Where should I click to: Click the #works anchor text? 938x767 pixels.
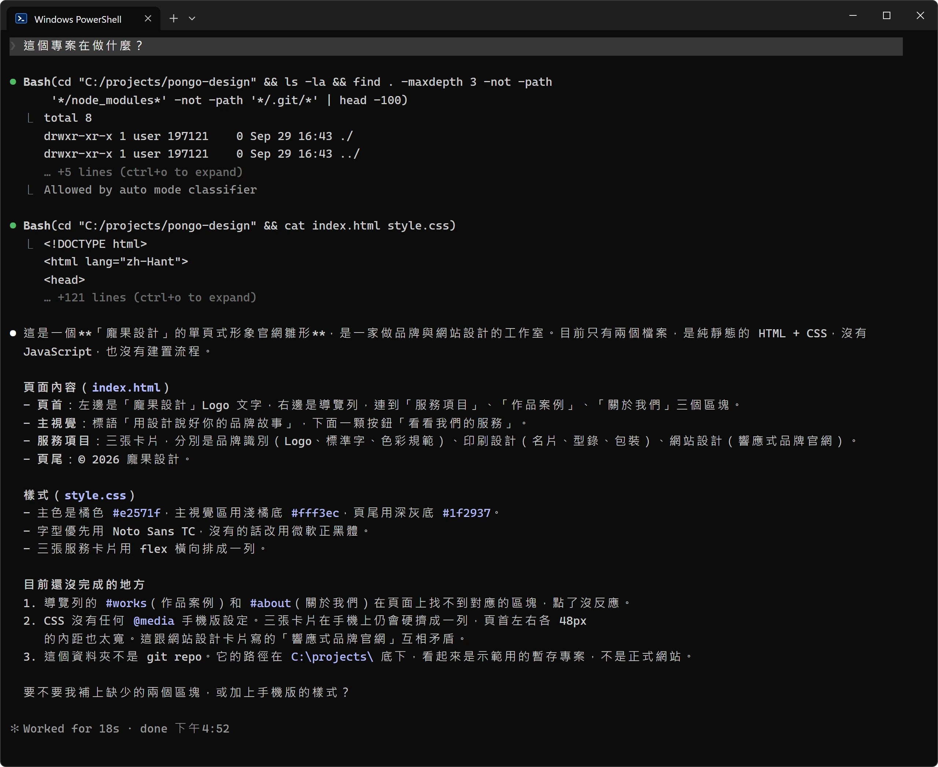(x=126, y=603)
